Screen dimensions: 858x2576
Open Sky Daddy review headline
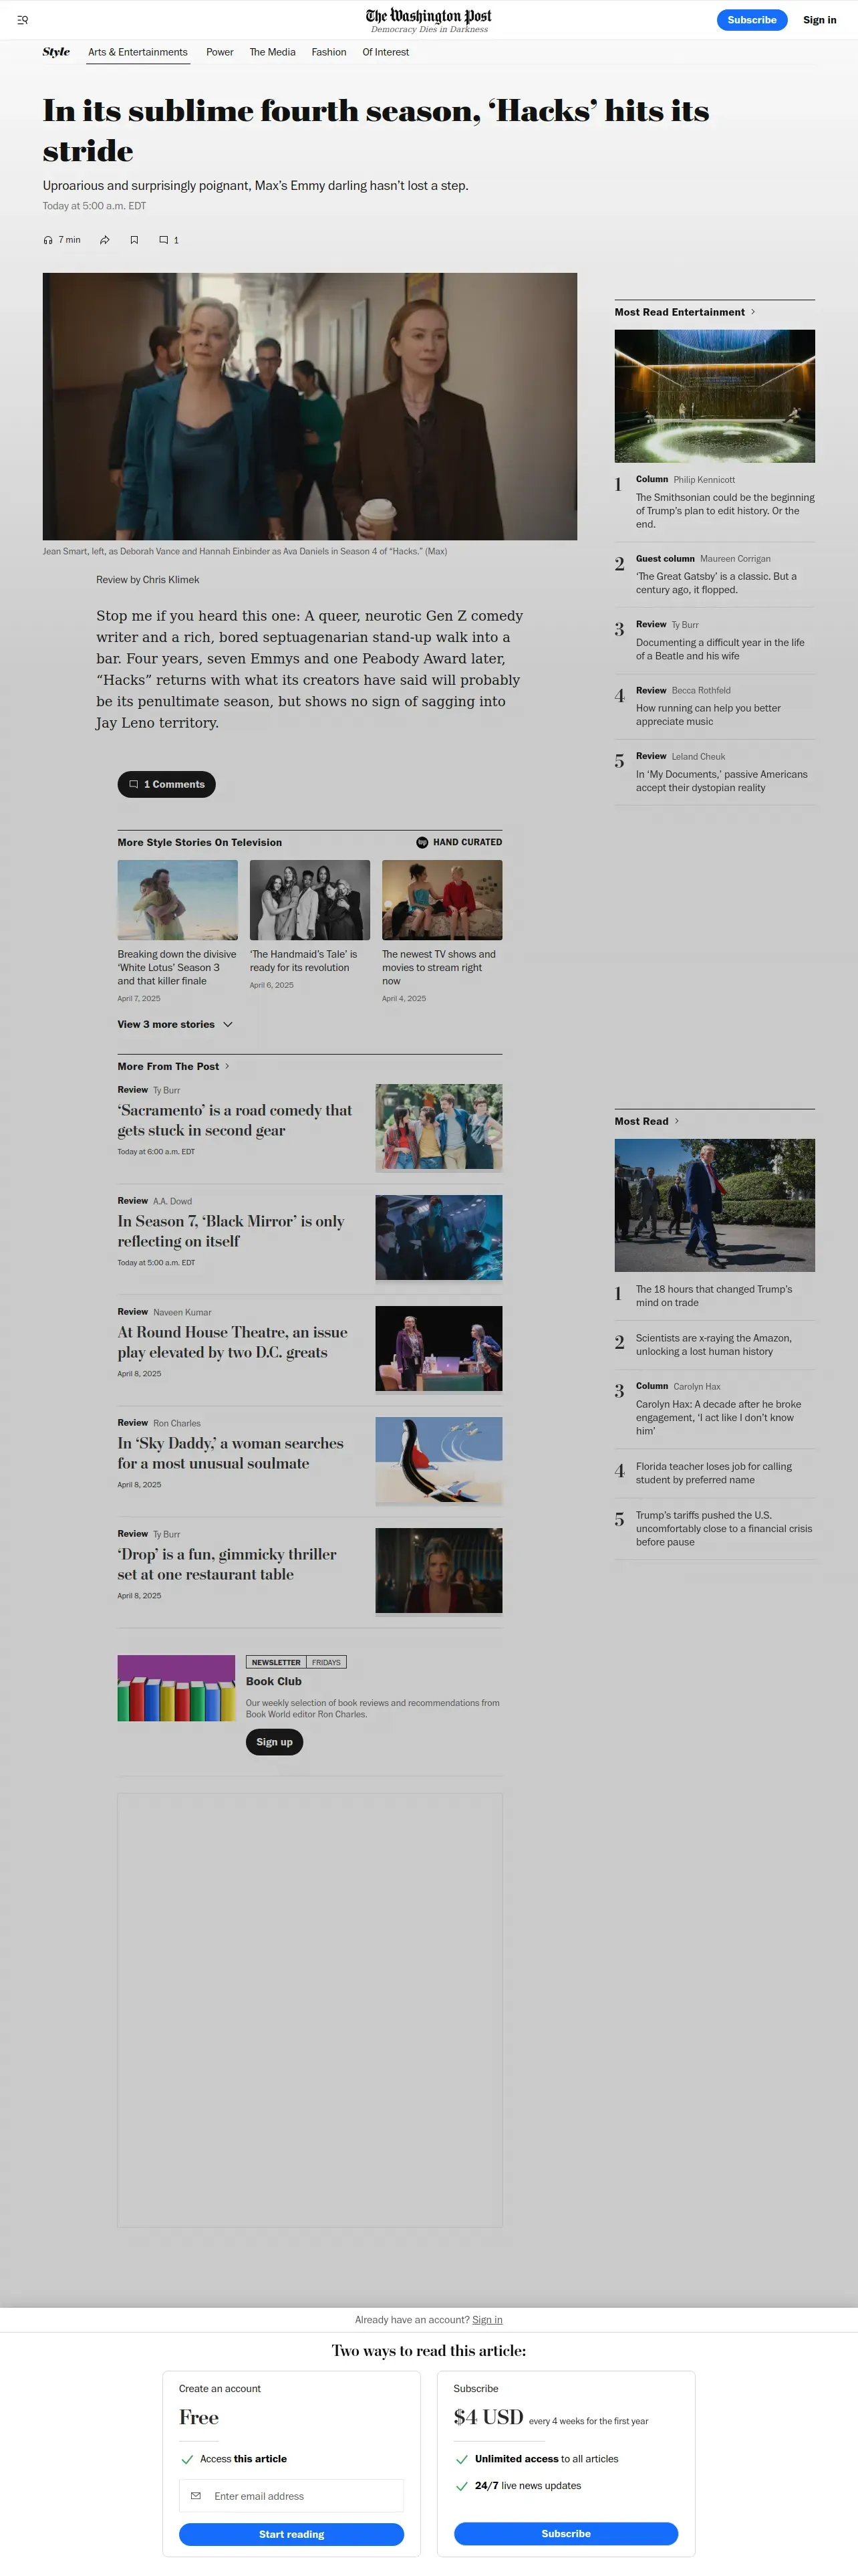(x=231, y=1453)
